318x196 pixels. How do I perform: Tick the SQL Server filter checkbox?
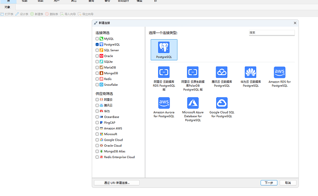pyautogui.click(x=97, y=50)
